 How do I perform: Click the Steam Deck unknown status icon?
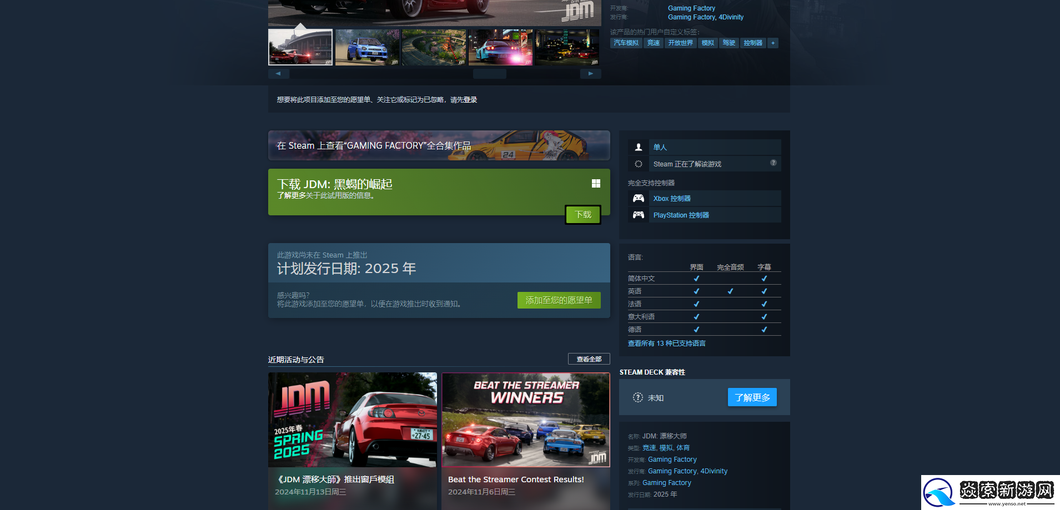tap(638, 397)
